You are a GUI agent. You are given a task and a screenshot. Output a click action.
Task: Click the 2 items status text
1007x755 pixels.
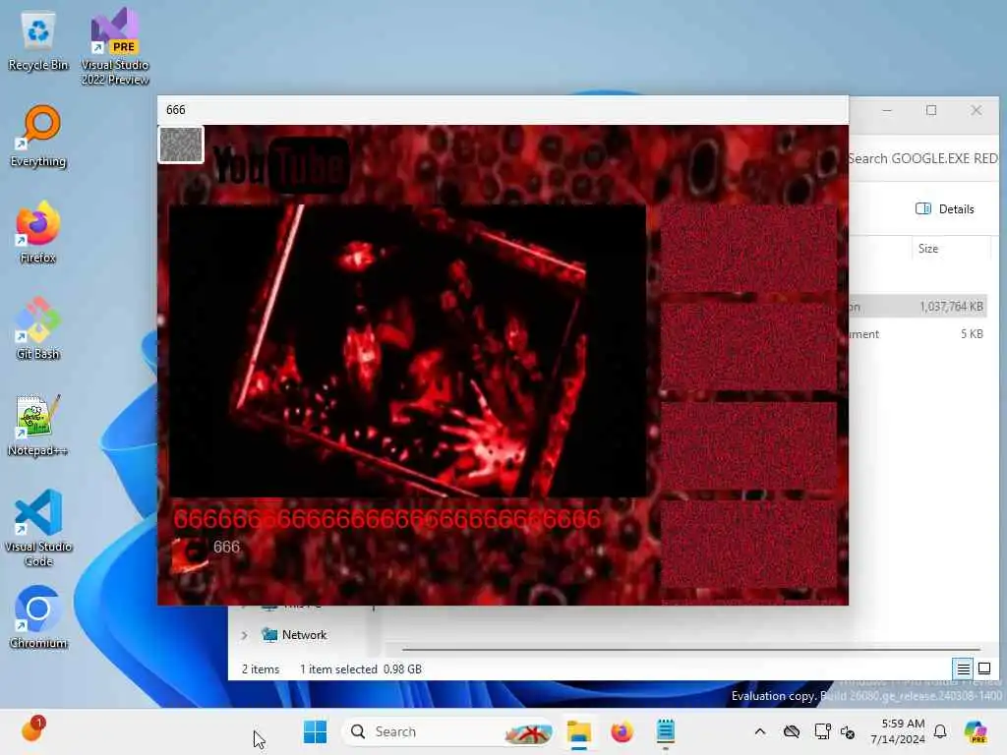tap(260, 668)
